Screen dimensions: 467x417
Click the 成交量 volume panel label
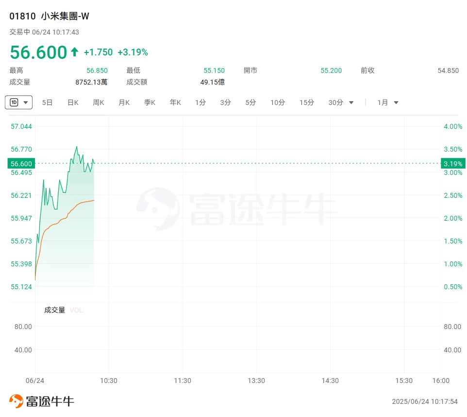coord(54,310)
